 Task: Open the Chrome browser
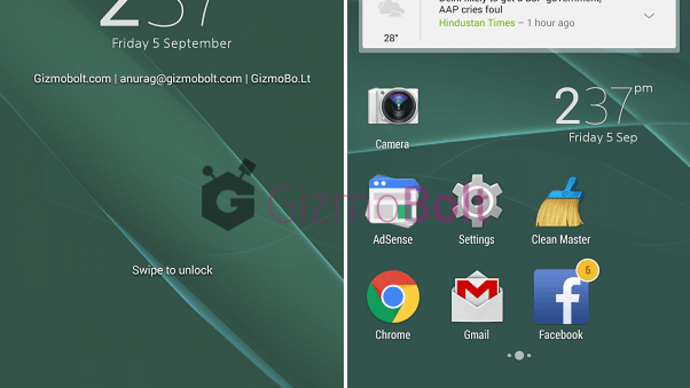coord(393,296)
